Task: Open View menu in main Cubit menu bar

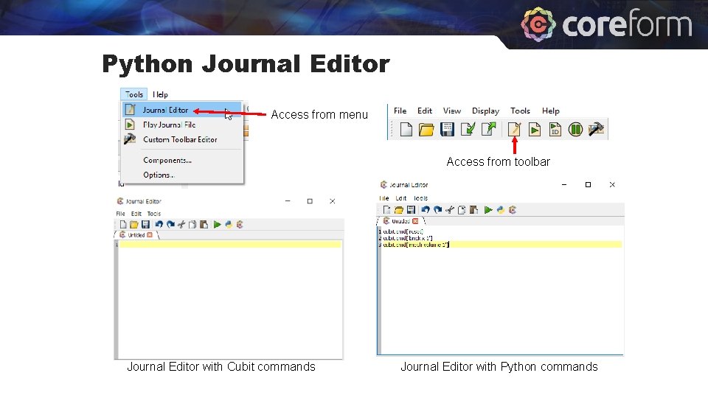Action: (x=452, y=111)
